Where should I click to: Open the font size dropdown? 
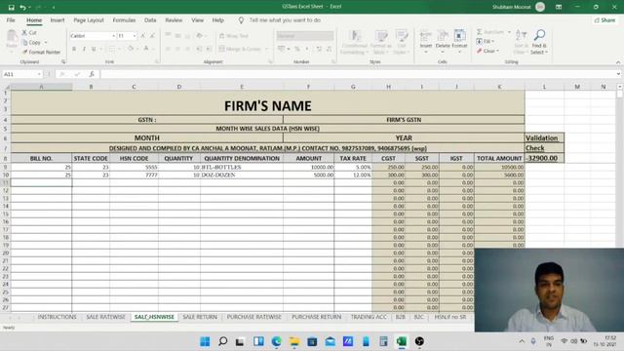coord(135,36)
